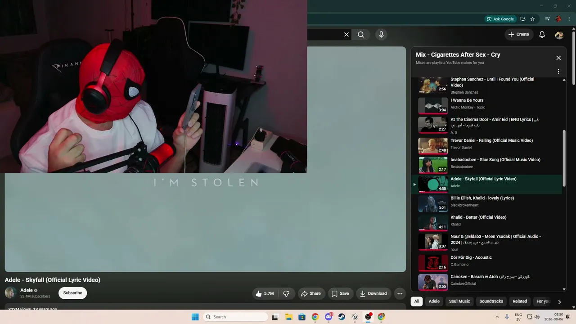Play At The Cinema Door - Amir Eid
576x324 pixels.
pos(487,125)
